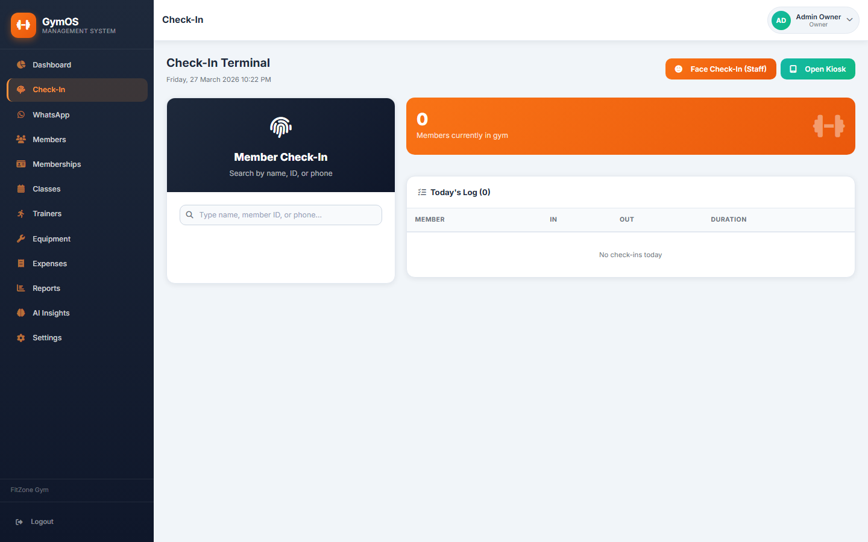Open Settings from sidebar
Image resolution: width=868 pixels, height=542 pixels.
tap(77, 338)
